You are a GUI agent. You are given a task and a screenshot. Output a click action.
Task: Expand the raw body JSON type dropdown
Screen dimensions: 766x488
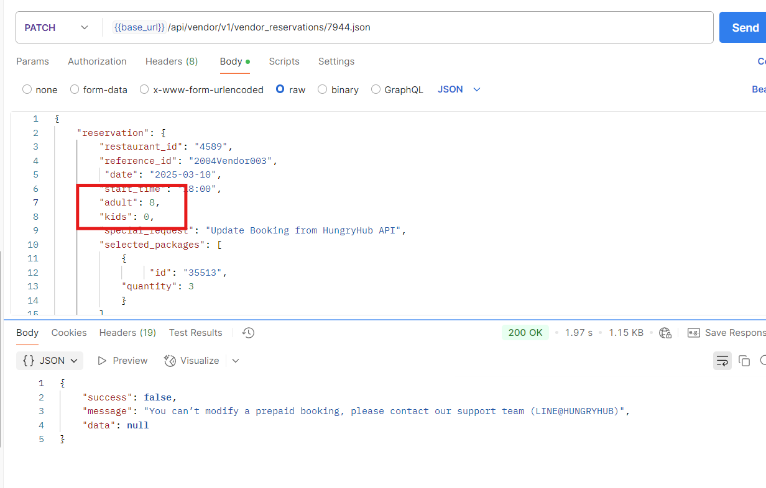(459, 89)
